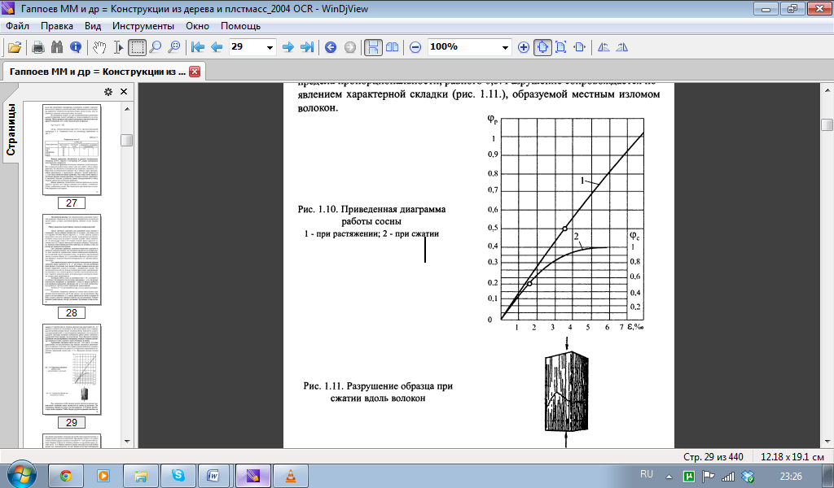Screen dimensions: 834x488
Task: Click the RU language indicator
Action: (646, 474)
